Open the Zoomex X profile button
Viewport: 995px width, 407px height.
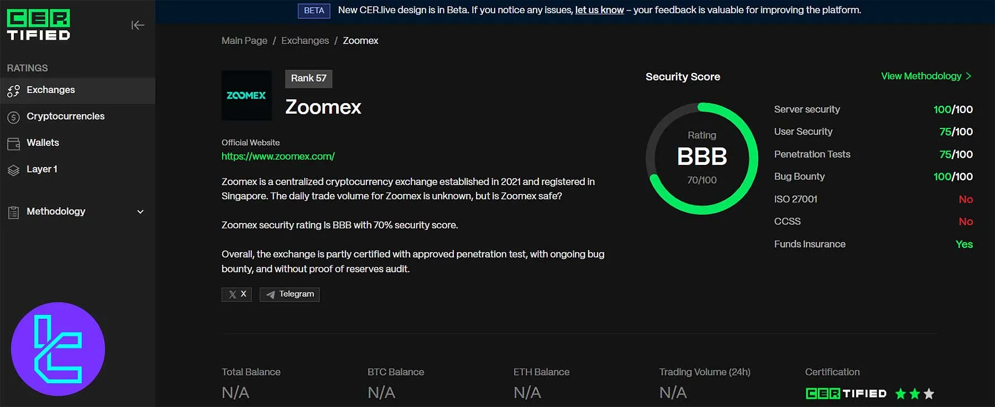tap(237, 294)
